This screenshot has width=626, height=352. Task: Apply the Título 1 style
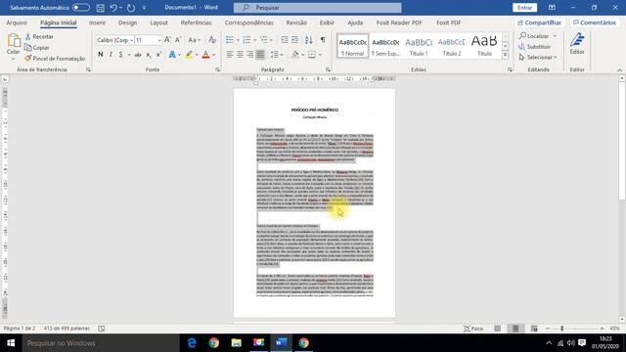pos(419,46)
